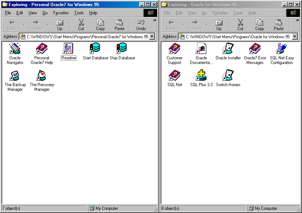Open View menu in Personal Oracle7 window

32,13
